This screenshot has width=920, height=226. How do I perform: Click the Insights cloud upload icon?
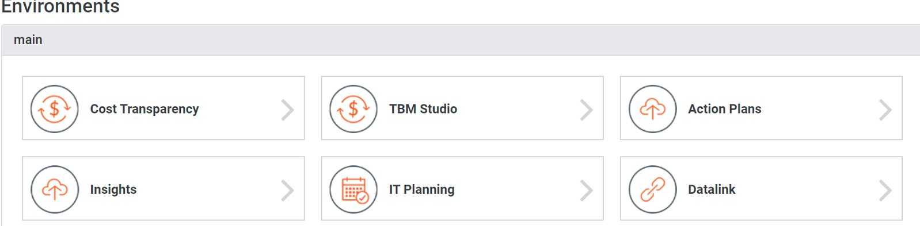[55, 189]
